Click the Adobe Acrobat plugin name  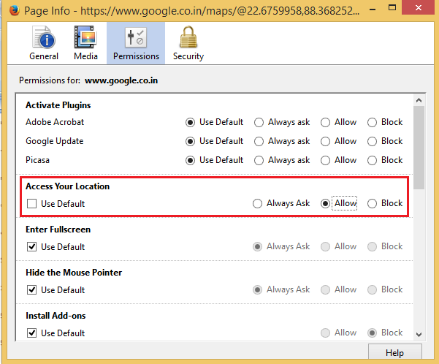click(x=55, y=122)
